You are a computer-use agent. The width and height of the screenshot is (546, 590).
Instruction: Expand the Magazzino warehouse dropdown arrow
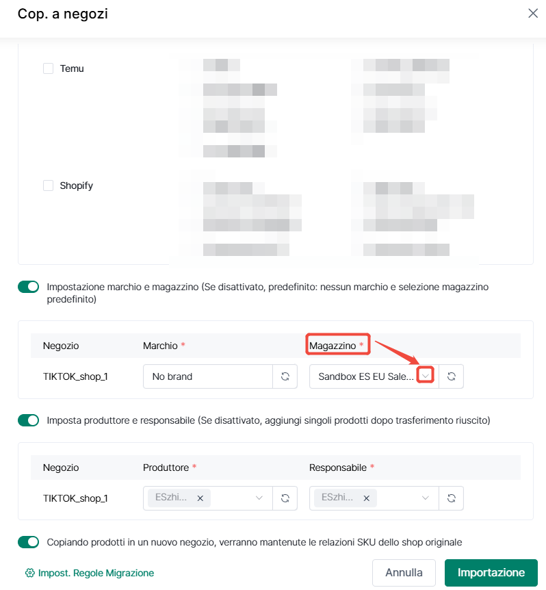[x=426, y=376]
